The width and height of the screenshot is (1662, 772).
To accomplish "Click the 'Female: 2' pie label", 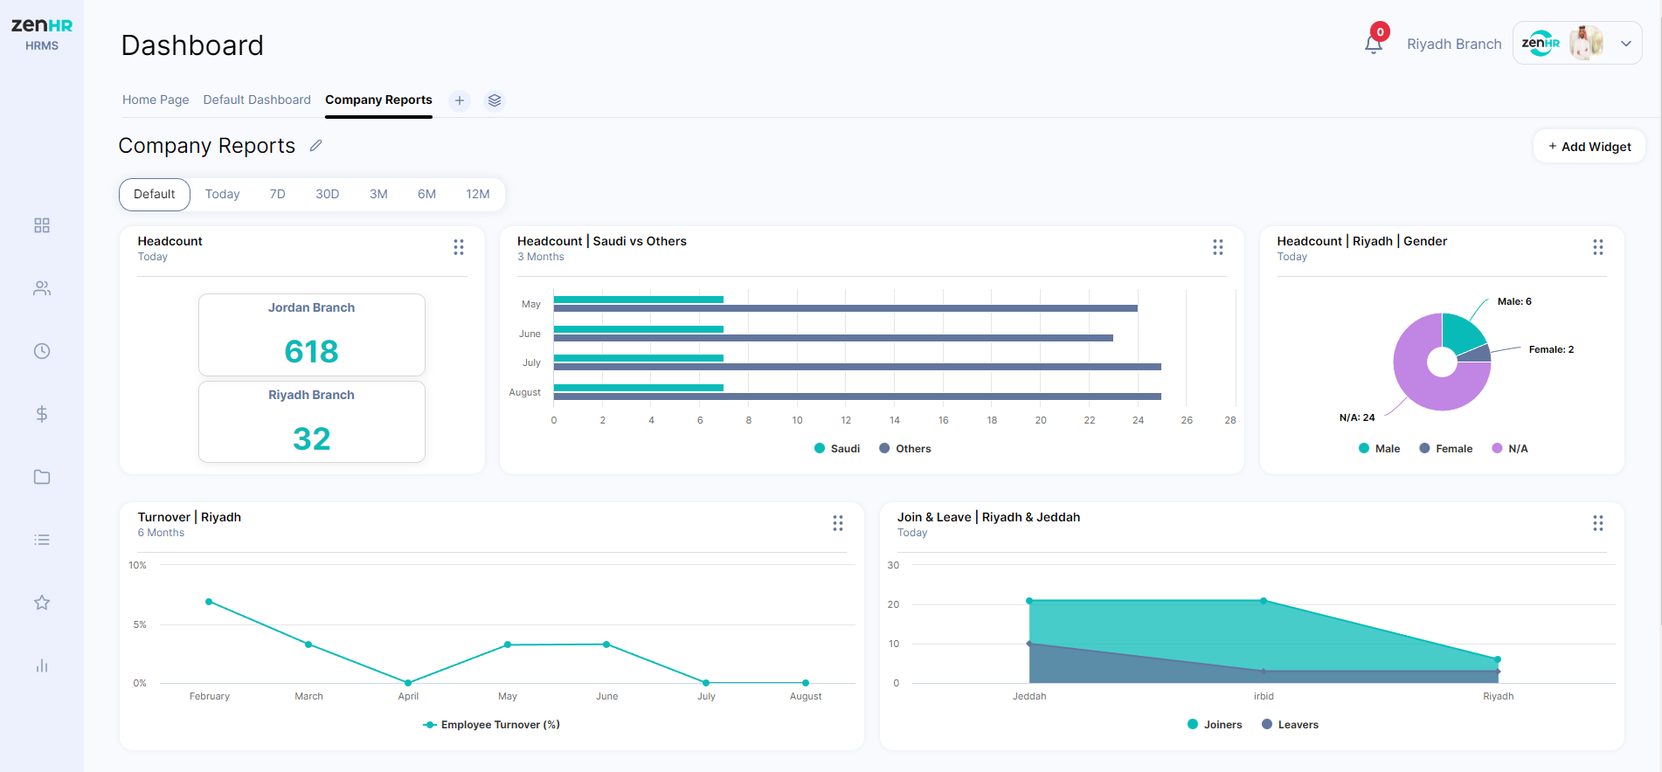I will 1551,349.
